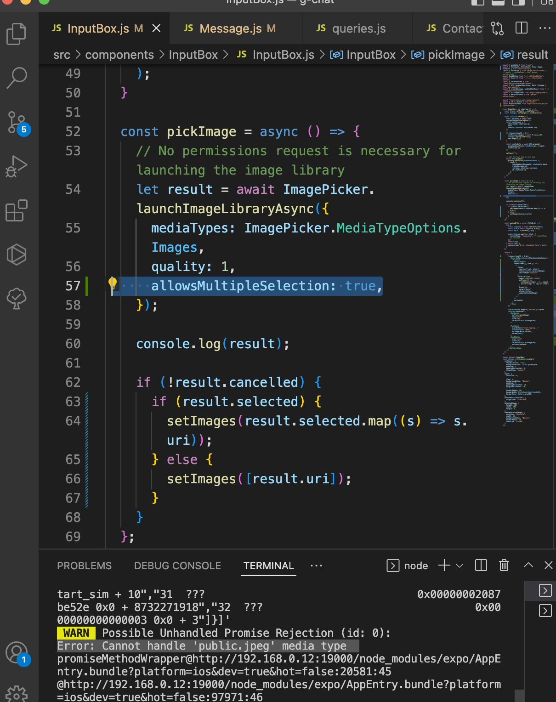
Task: Click the result symbol breadcrumb
Action: coord(524,55)
